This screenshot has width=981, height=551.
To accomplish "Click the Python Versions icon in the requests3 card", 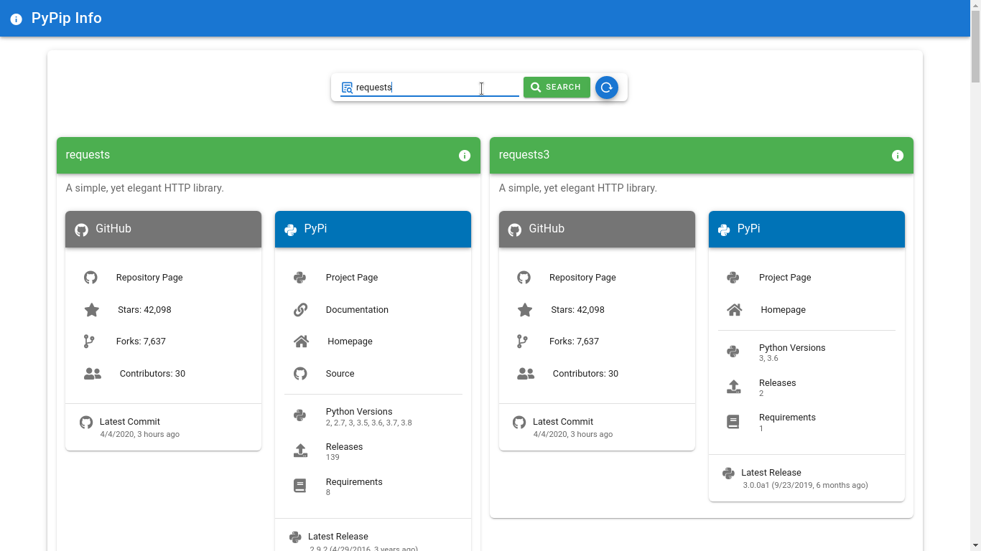I will coord(733,352).
